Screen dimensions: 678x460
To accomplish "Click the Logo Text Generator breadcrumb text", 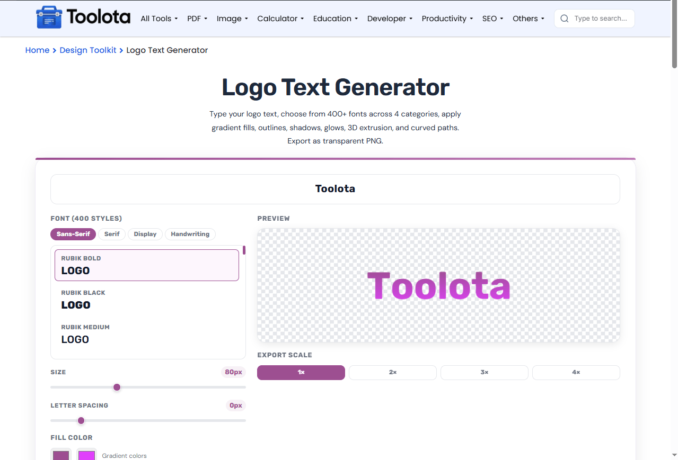I will [x=167, y=50].
